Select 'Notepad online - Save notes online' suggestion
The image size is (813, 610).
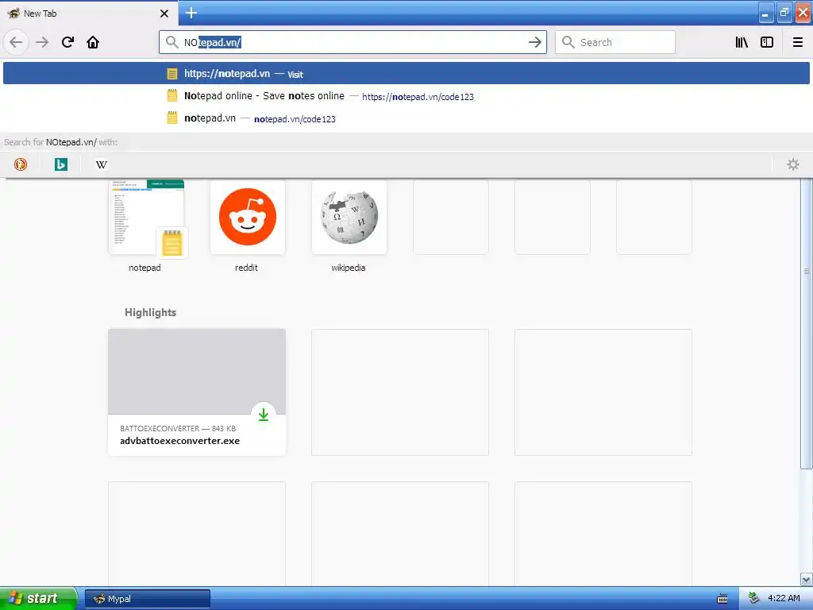click(x=406, y=96)
